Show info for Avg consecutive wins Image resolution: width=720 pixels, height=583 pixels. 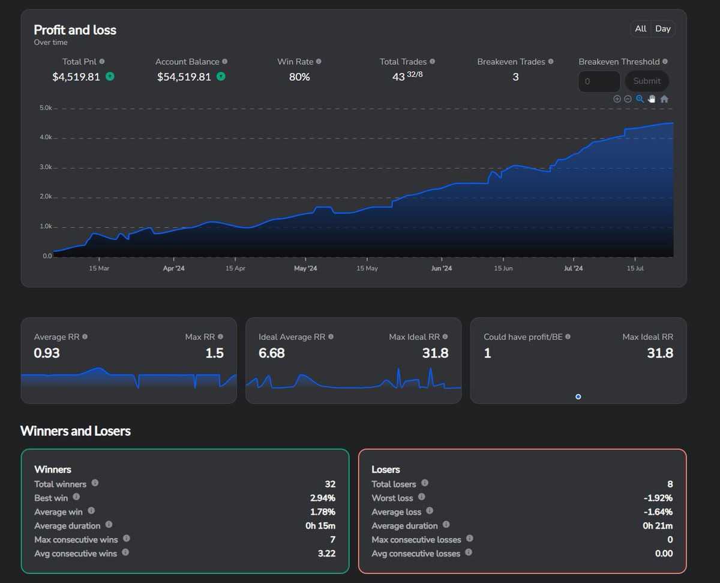click(125, 552)
